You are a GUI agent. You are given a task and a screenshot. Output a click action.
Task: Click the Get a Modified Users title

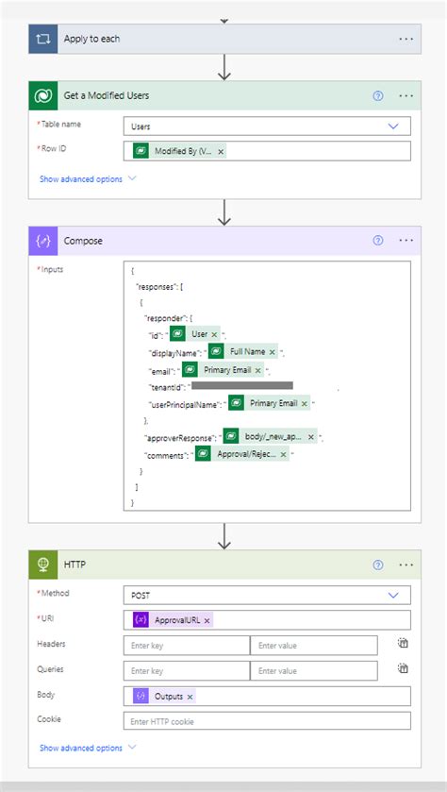107,95
